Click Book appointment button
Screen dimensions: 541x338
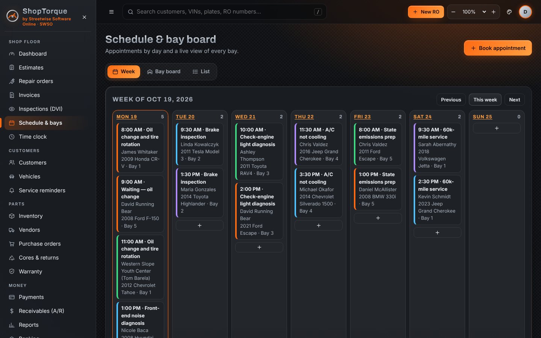pos(498,48)
